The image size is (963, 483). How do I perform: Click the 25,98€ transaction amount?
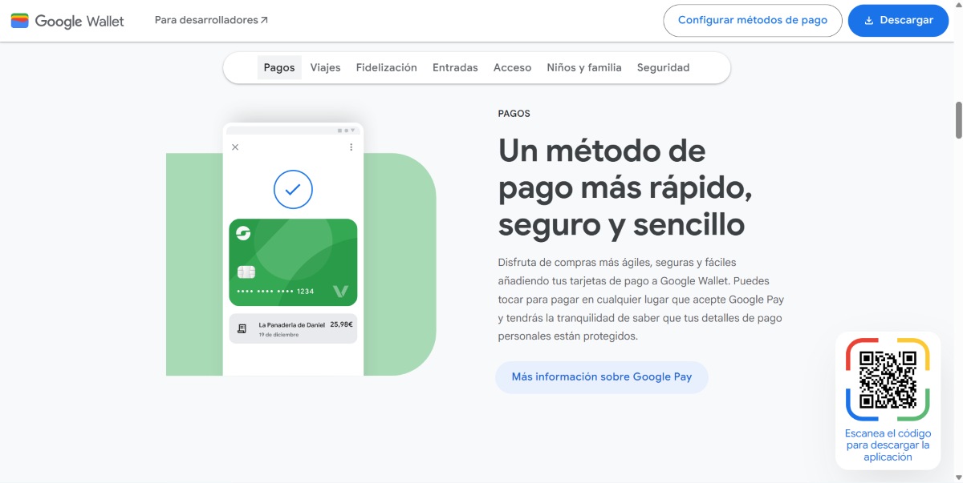[341, 324]
